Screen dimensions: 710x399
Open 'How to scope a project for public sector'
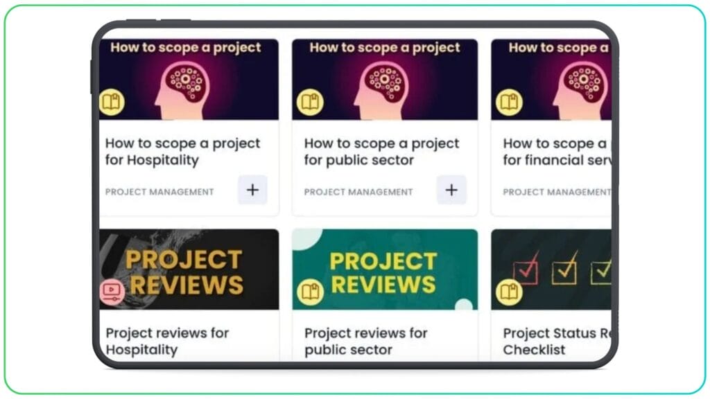coord(382,152)
